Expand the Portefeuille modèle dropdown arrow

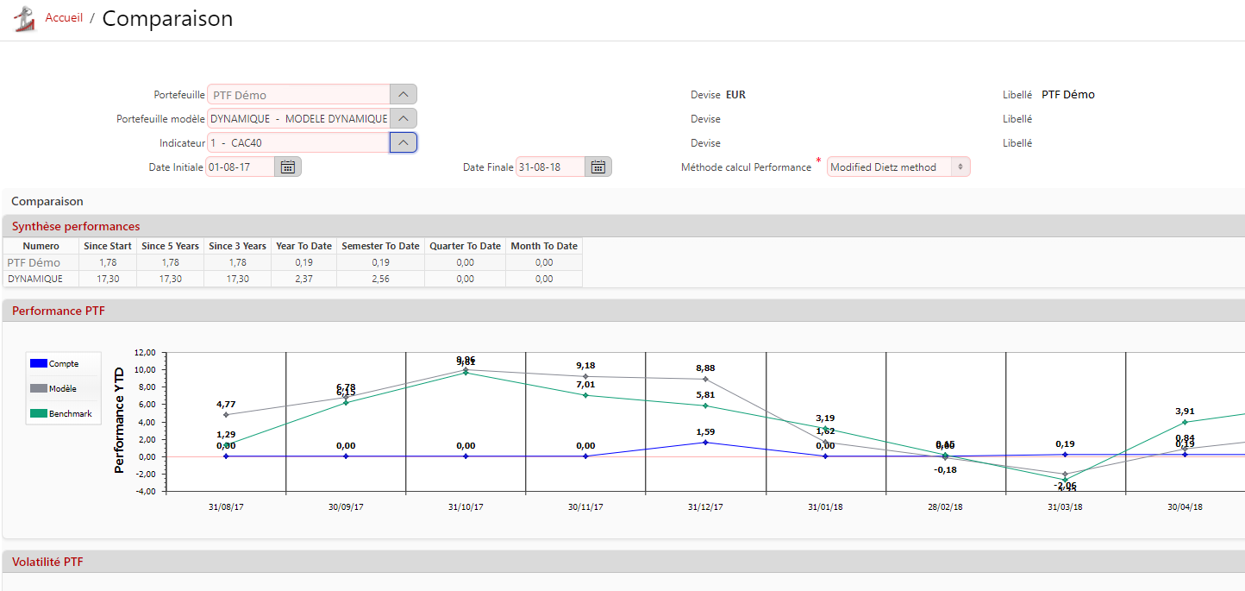pyautogui.click(x=404, y=119)
